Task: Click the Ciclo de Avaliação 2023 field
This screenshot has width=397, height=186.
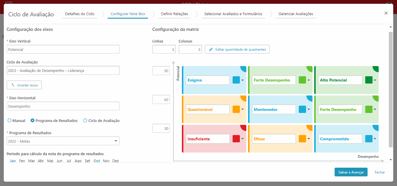Action: tap(63, 70)
